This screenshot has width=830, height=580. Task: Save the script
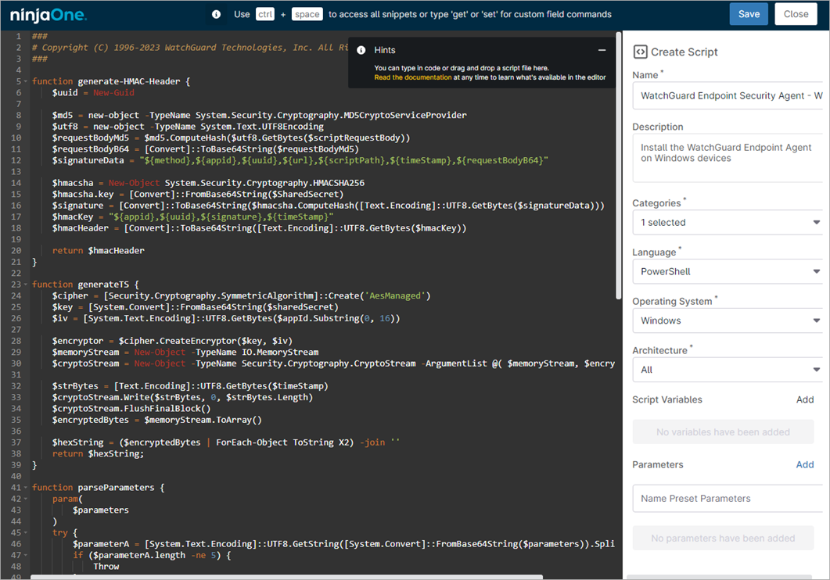click(x=749, y=13)
